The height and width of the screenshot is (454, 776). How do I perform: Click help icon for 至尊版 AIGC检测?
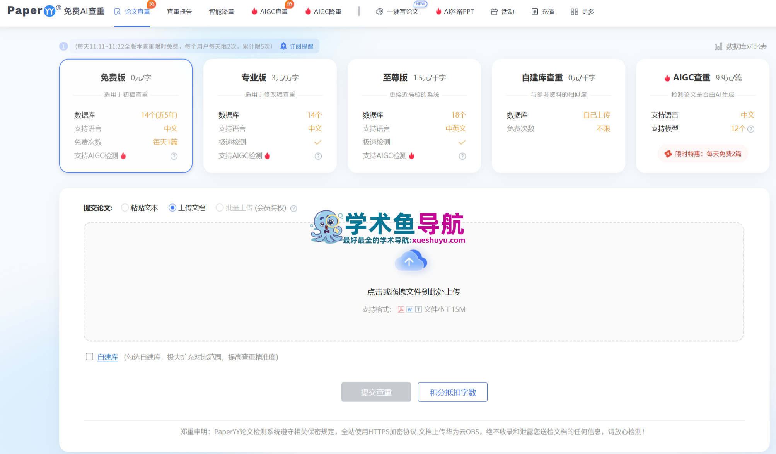[462, 156]
